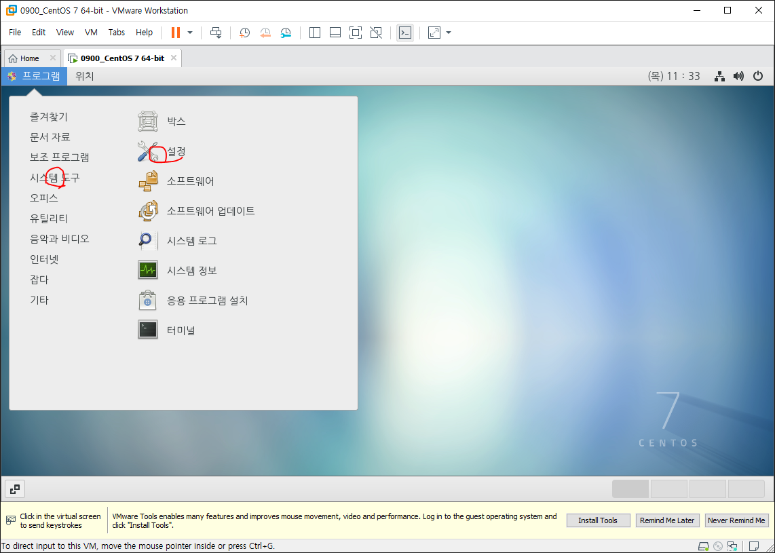
Task: Pause the virtual machine with the orange button
Action: coord(176,33)
